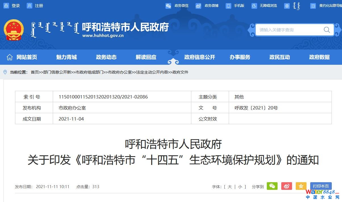Open 政务微信 in top bar
The height and width of the screenshot is (202, 342).
click(x=177, y=6)
